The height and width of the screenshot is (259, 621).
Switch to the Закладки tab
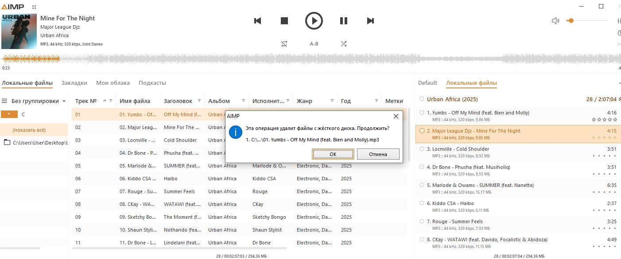(74, 83)
